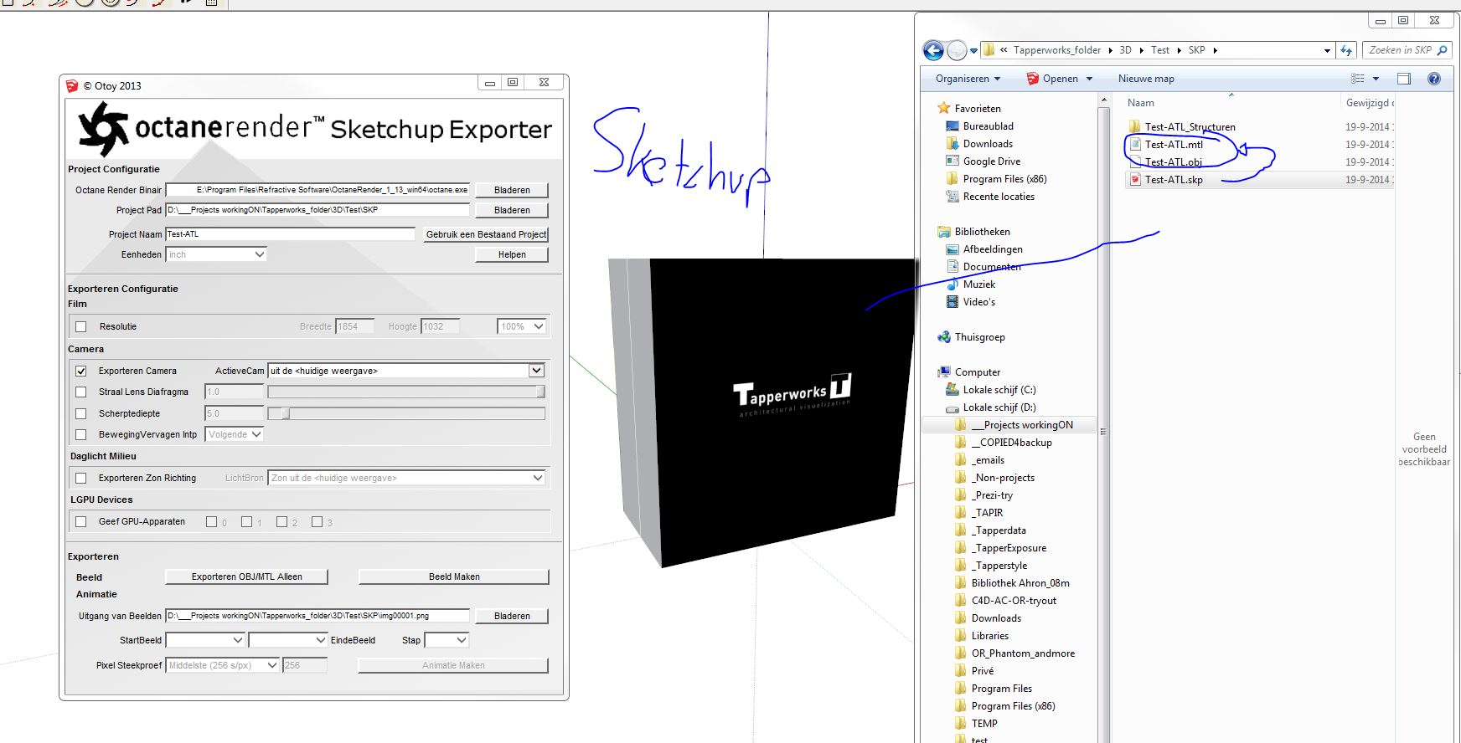Click the change view icon in Explorer toolbar

click(1358, 79)
